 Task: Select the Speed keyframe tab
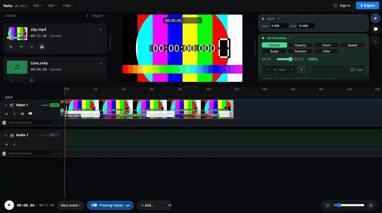click(352, 45)
